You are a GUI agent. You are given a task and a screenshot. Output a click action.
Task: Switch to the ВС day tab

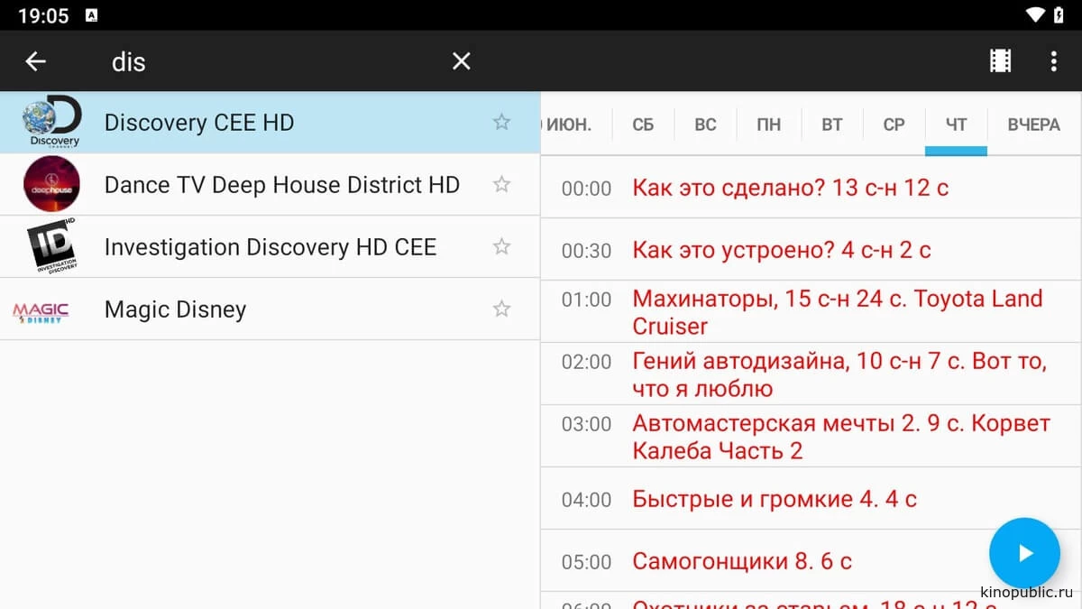pyautogui.click(x=705, y=125)
